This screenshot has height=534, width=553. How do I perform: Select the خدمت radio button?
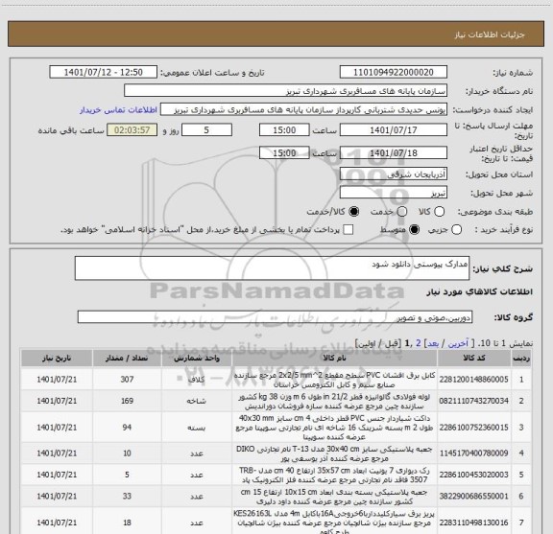(402, 212)
